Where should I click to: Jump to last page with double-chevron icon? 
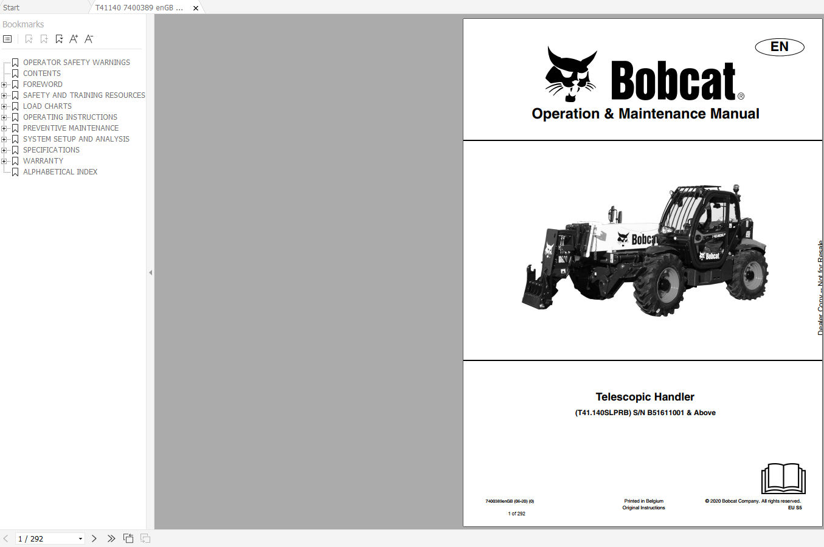pos(111,538)
